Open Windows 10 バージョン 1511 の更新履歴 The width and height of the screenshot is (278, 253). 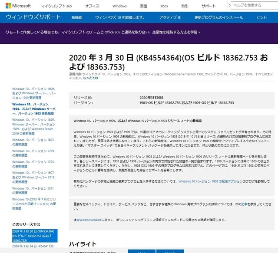tap(33, 191)
